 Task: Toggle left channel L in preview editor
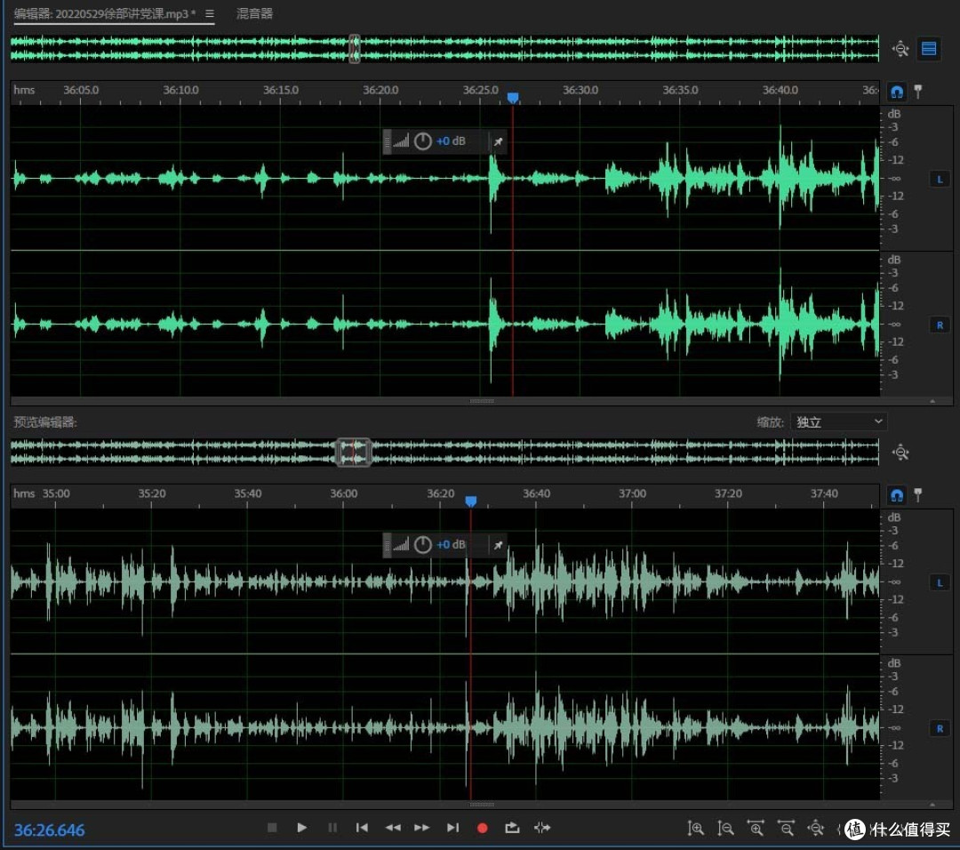[940, 582]
